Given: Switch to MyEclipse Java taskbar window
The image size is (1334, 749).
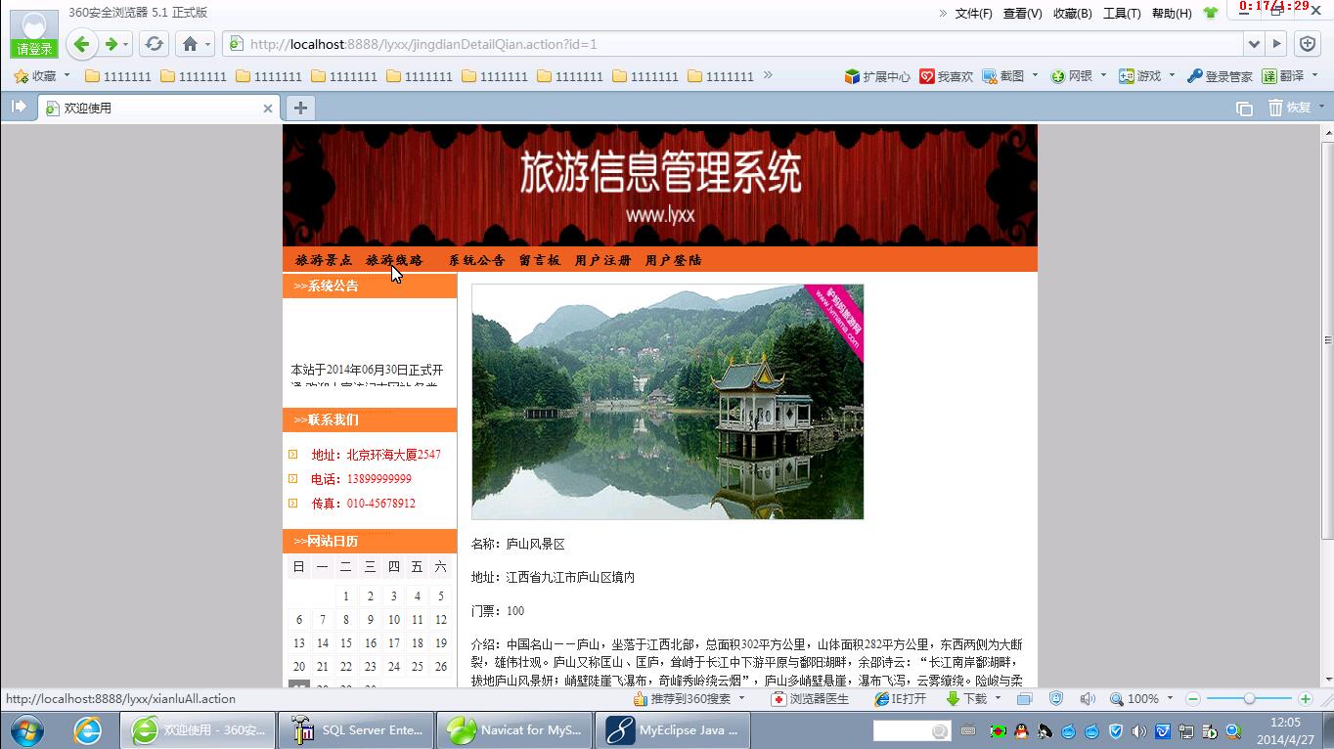Looking at the screenshot, I should [673, 730].
